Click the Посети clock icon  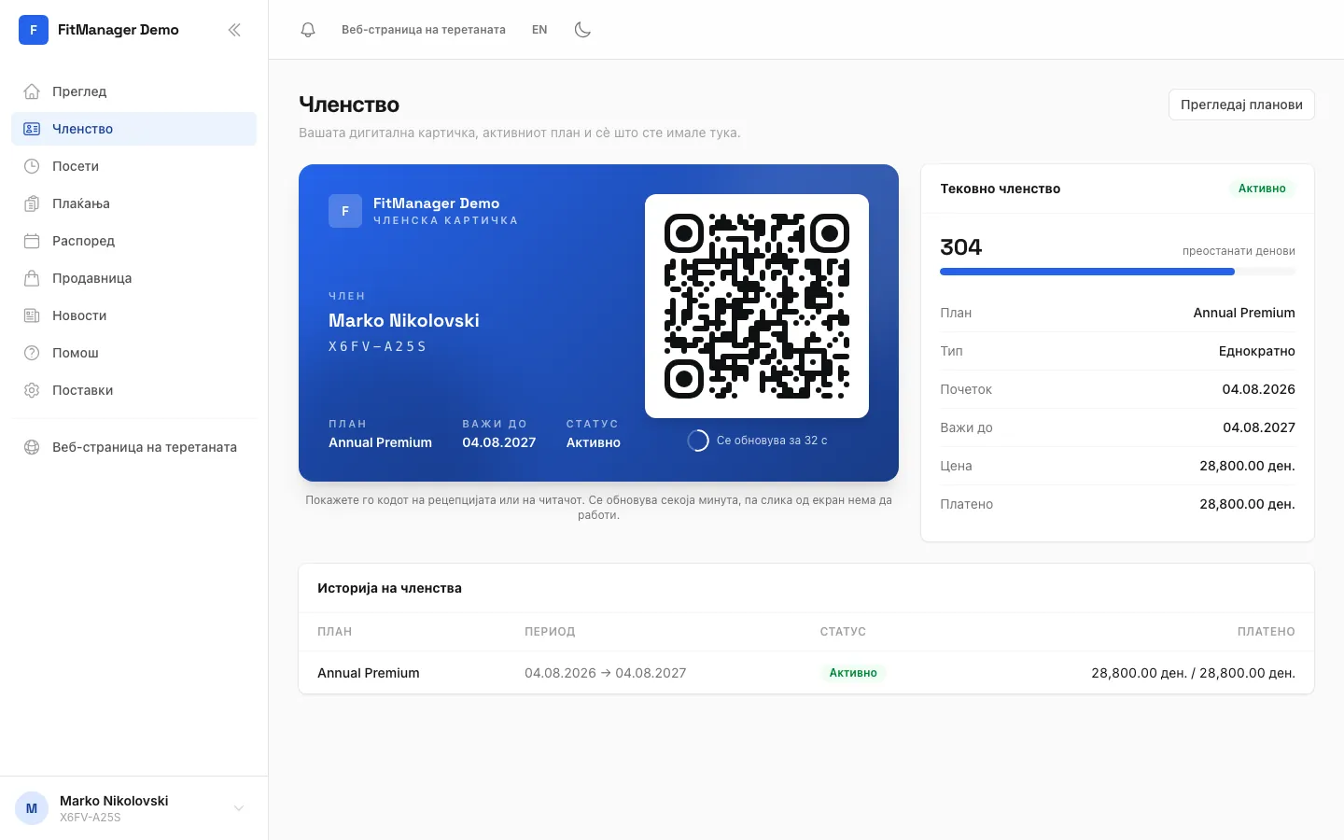point(32,166)
